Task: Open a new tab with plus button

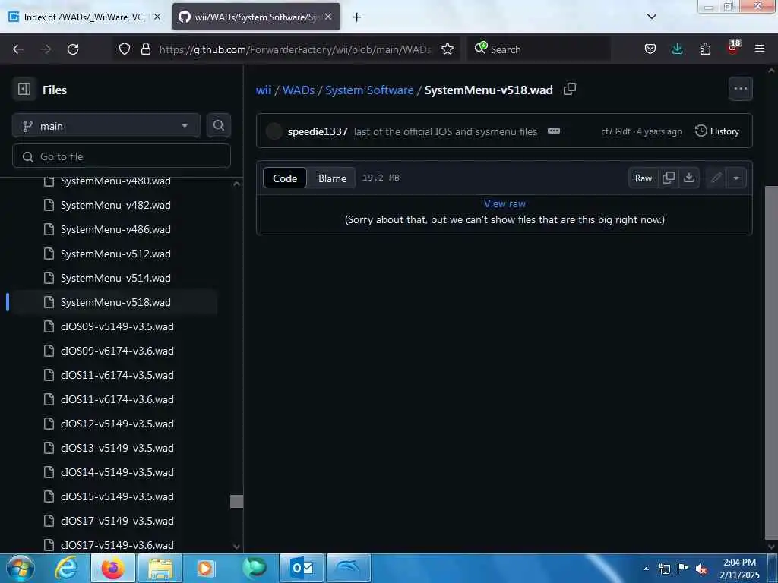Action: tap(357, 17)
